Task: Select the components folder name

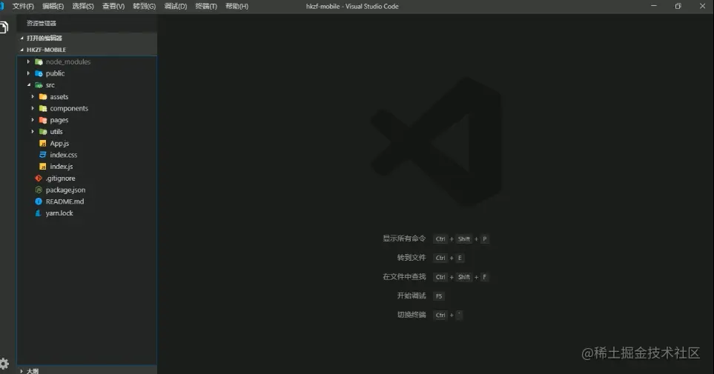Action: tap(69, 108)
